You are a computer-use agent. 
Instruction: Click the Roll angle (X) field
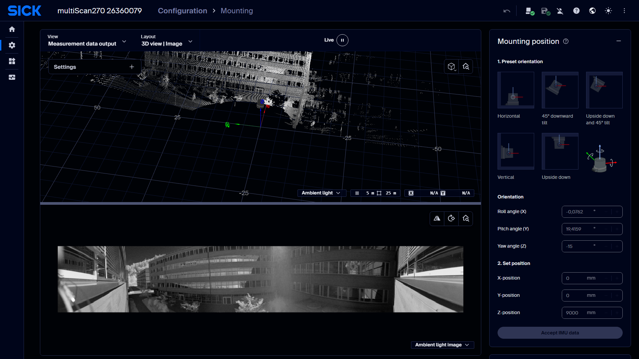pos(592,212)
